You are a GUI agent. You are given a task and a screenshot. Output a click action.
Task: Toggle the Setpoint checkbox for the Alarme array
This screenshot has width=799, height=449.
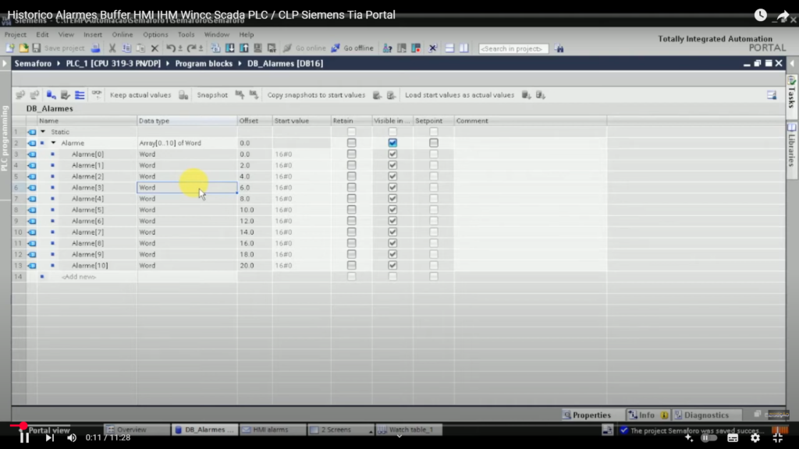[x=434, y=143]
